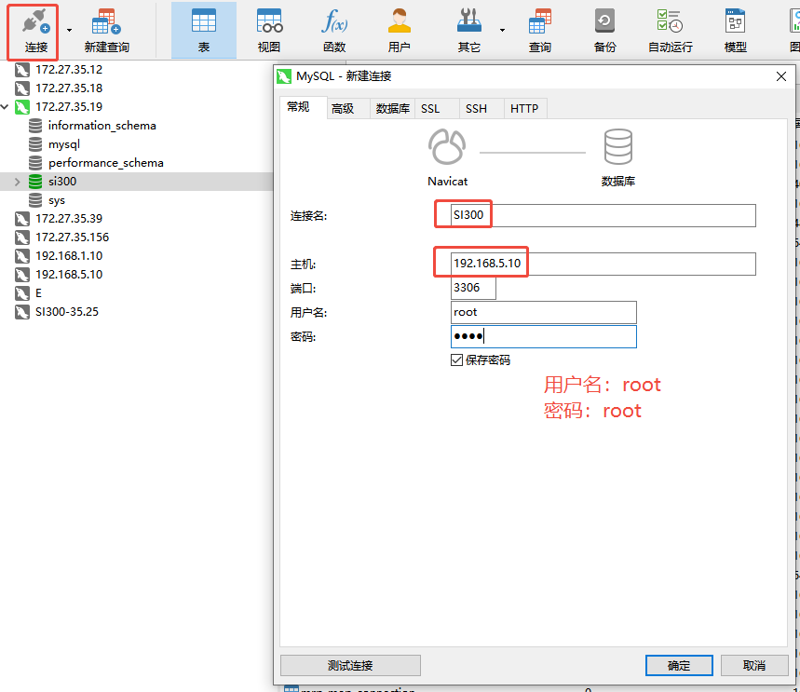
Task: Click the 其它 tools toolbar icon
Action: (468, 31)
